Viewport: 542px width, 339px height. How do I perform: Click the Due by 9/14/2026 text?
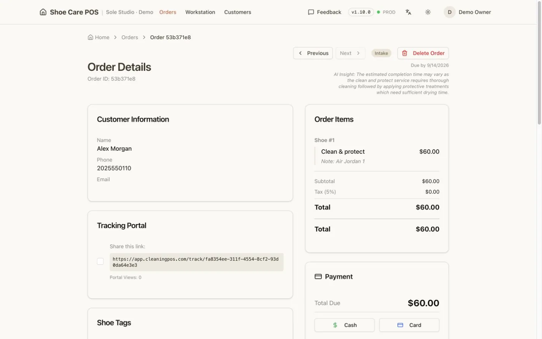(x=430, y=65)
